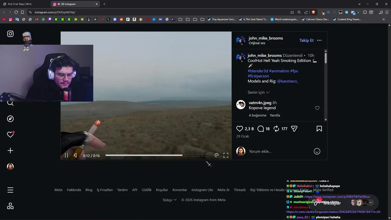
Task: Open the profile avatar in the sidebar
Action: click(10, 167)
